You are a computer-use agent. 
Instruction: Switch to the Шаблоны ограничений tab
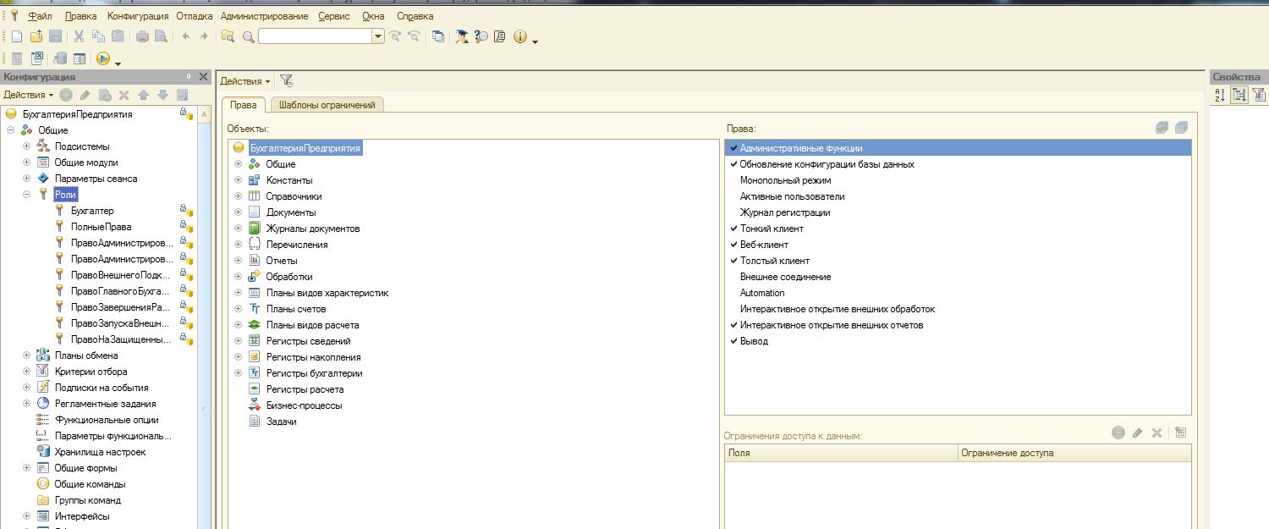[327, 105]
